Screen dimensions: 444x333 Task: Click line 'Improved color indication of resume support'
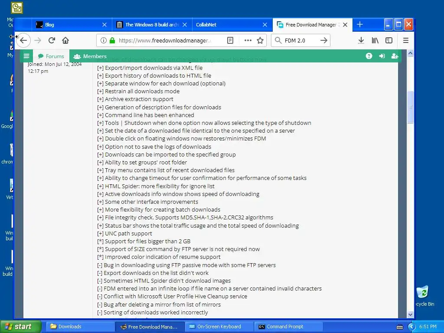(159, 257)
